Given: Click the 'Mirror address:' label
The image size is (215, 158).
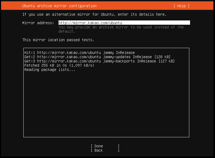Looking at the screenshot, I should [x=38, y=23].
